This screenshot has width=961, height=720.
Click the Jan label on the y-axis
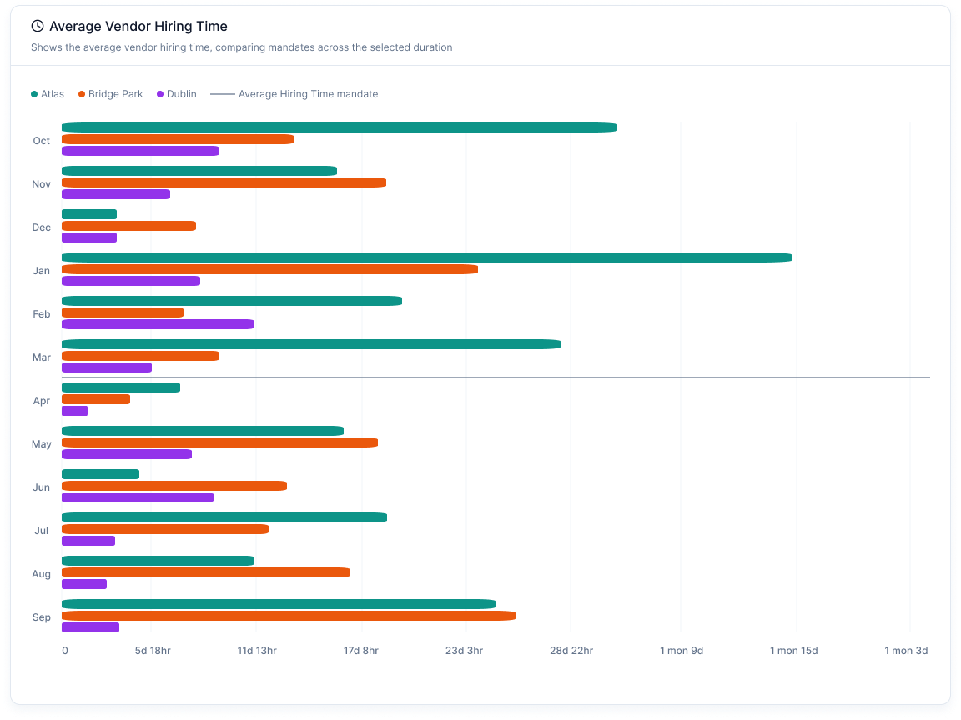(41, 271)
